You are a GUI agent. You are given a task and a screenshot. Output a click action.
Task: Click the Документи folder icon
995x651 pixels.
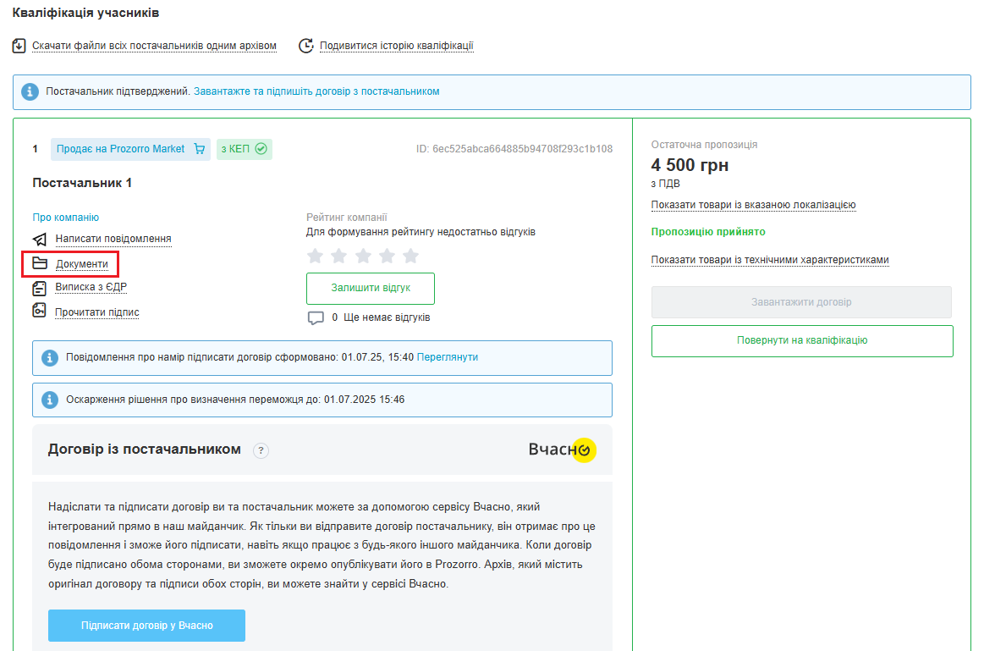tap(40, 264)
